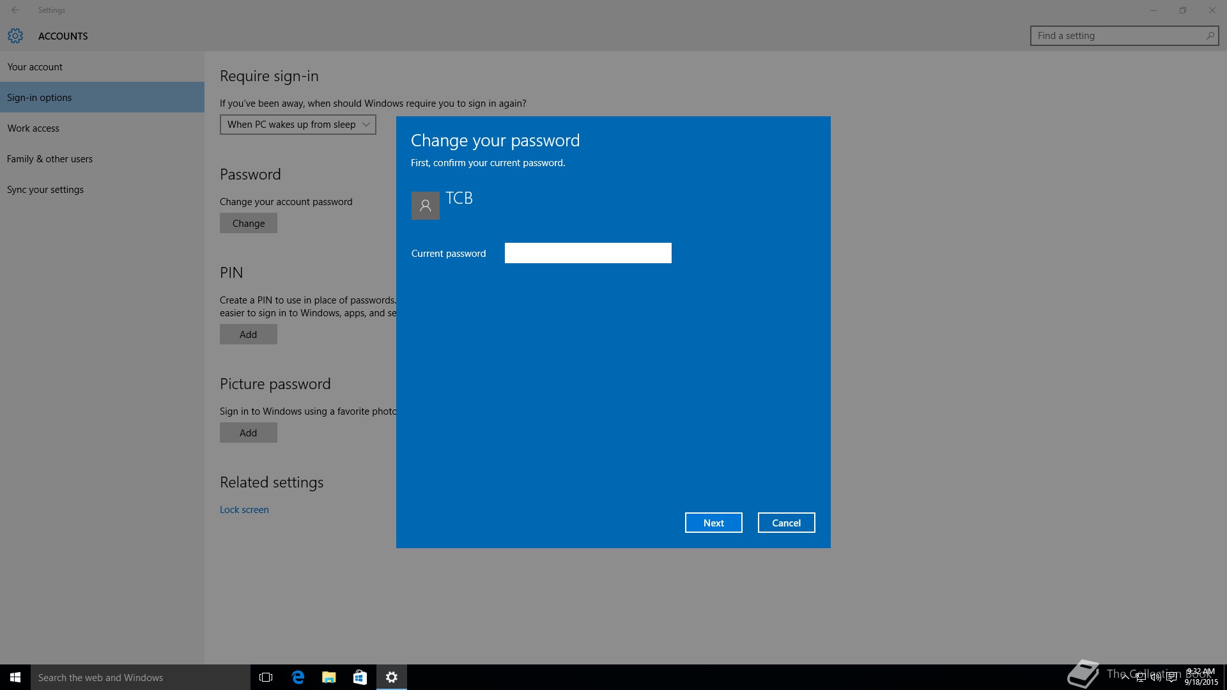This screenshot has width=1227, height=690.
Task: Open the Store app from the taskbar
Action: 360,677
